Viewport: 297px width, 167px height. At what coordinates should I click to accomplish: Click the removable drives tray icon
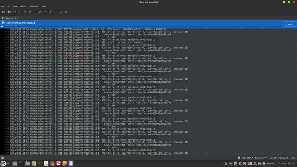tap(245, 163)
